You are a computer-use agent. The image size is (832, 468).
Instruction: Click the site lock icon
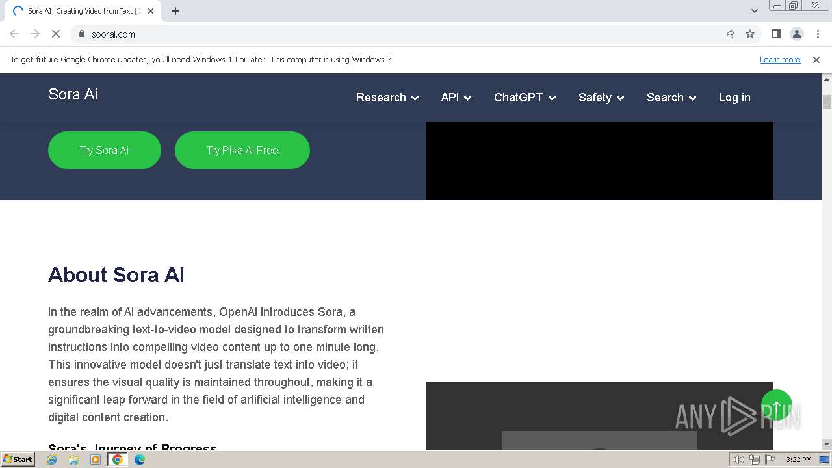(x=81, y=34)
